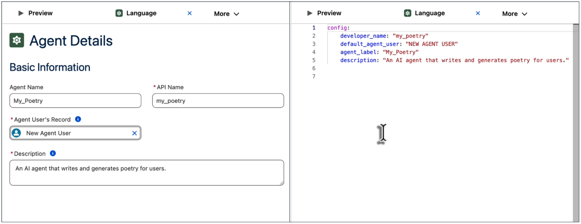Close the Language tab in left panel
This screenshot has height=224, width=581.
coord(190,13)
